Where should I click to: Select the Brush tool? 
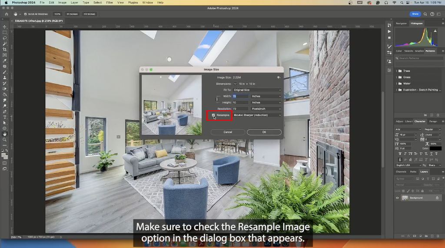pos(4,72)
